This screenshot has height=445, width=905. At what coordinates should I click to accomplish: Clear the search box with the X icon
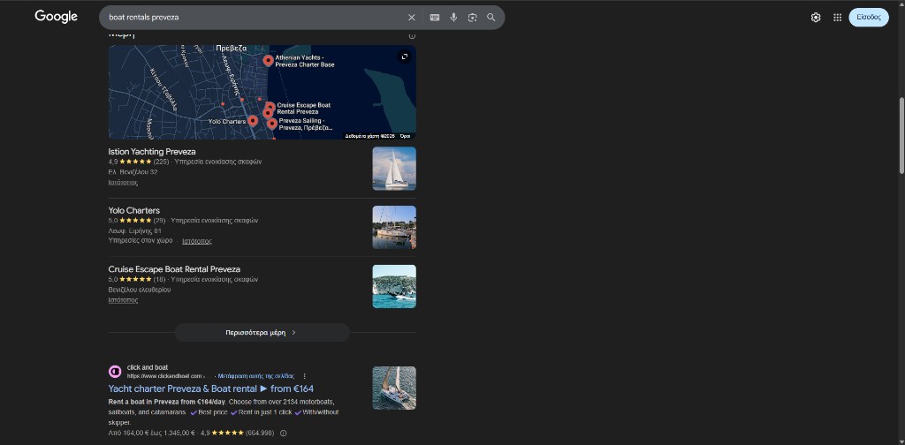[x=412, y=18]
